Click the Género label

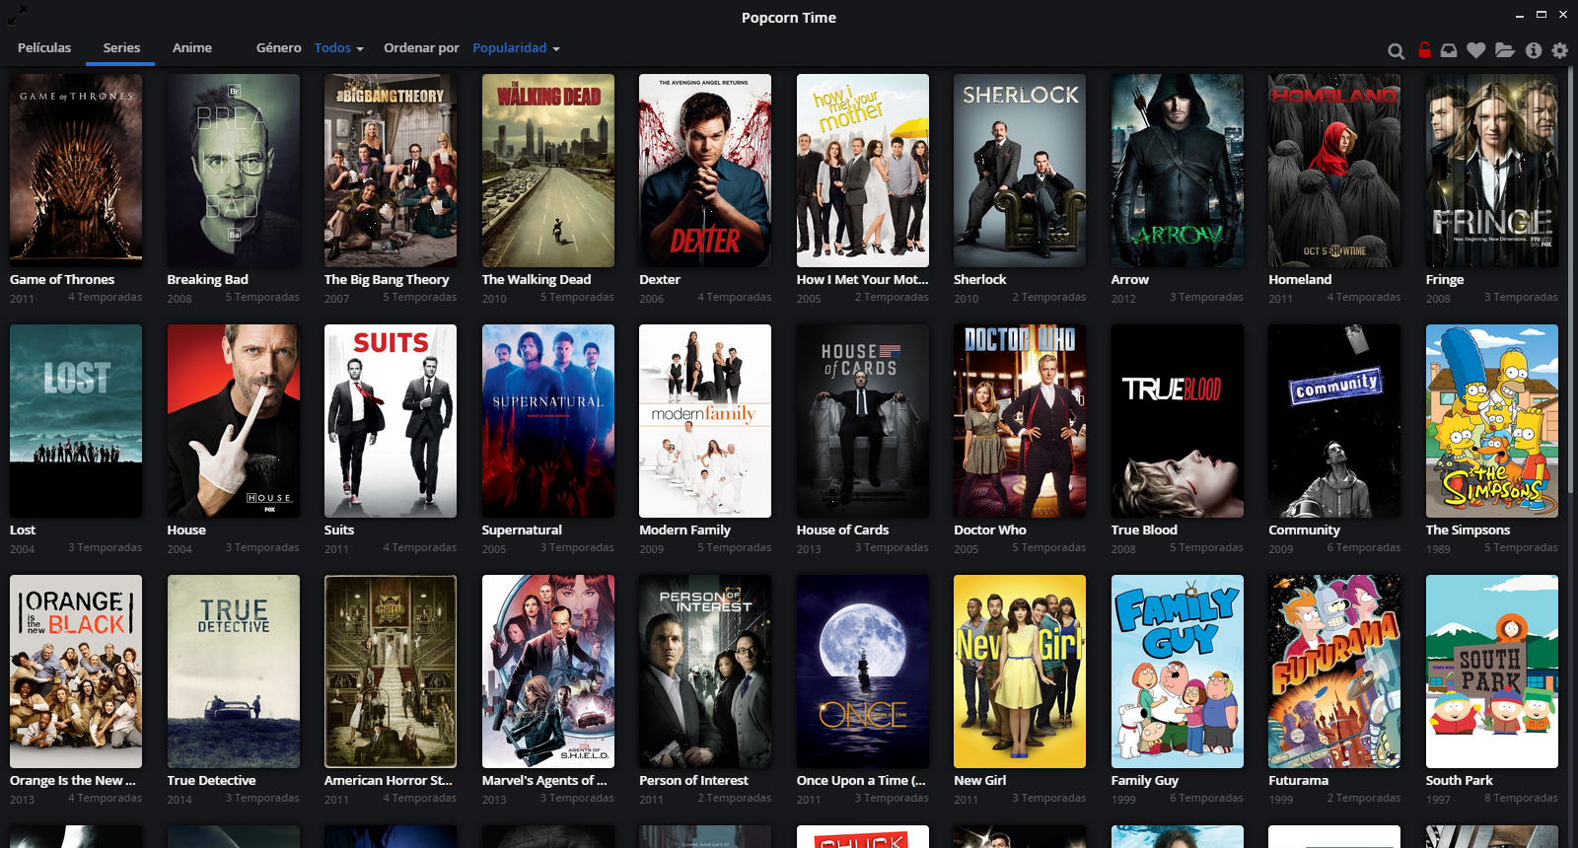(x=279, y=47)
